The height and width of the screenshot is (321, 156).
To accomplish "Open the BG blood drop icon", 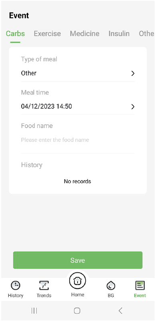I will pos(111,285).
